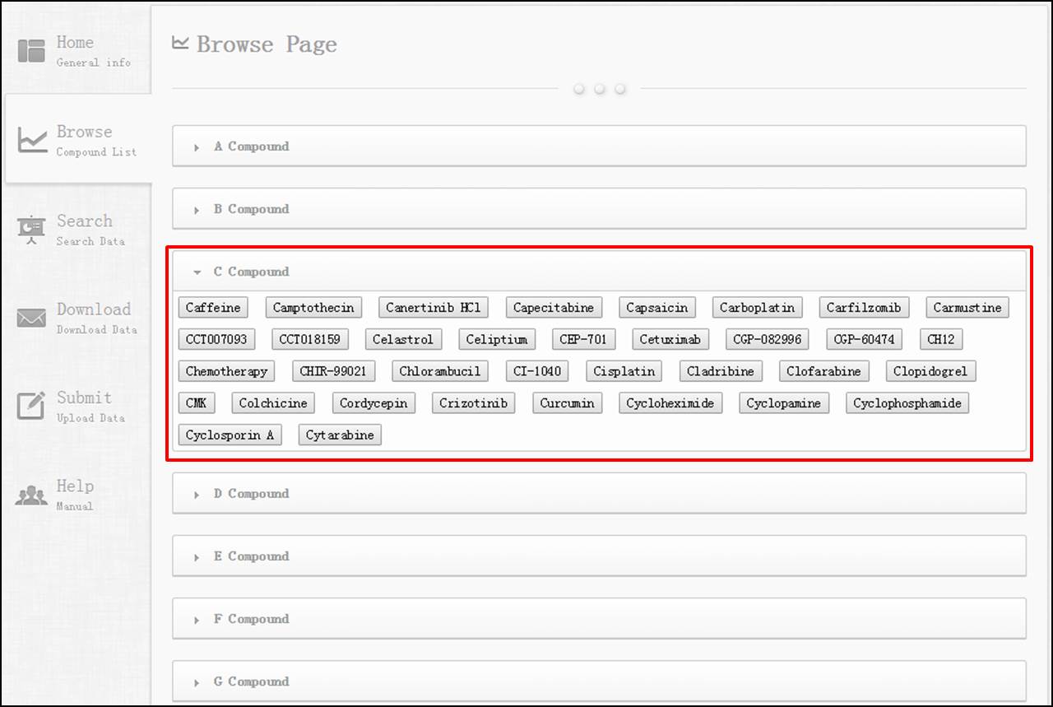This screenshot has height=707, width=1053.
Task: Select the Clofarabine button
Action: pos(824,371)
